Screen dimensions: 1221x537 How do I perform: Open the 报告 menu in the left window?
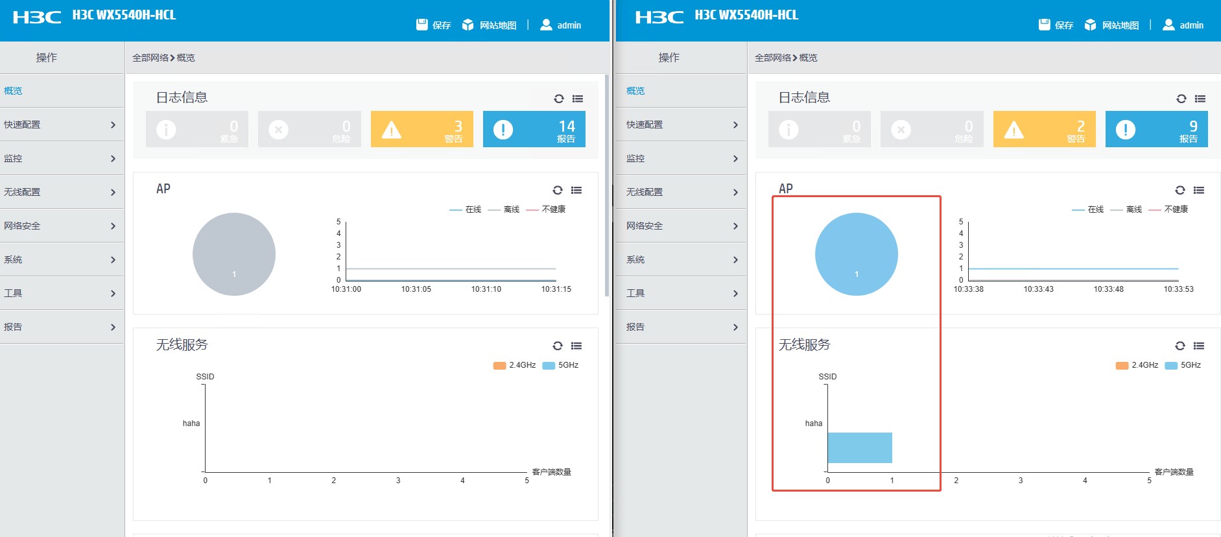coord(62,327)
